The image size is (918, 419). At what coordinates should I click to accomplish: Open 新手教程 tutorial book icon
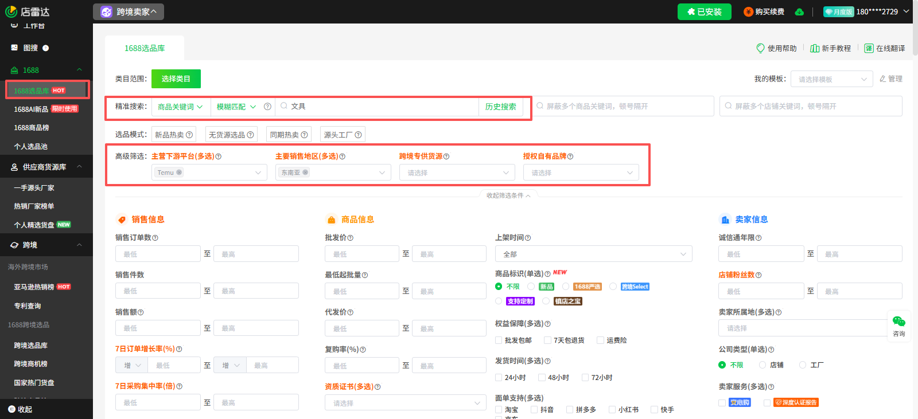814,48
